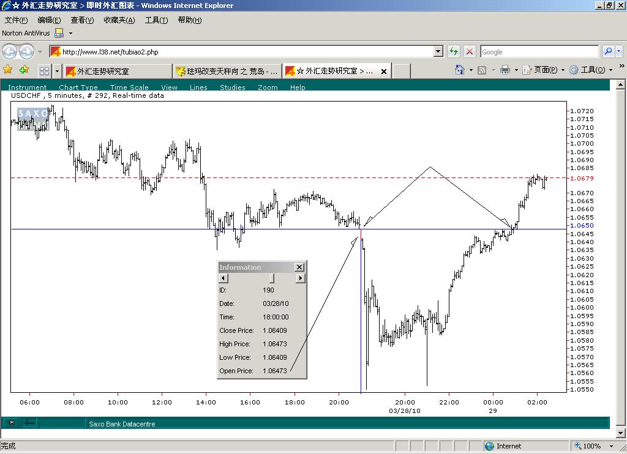627x454 pixels.
Task: Open the Favorites Center star icon
Action: tap(7, 70)
